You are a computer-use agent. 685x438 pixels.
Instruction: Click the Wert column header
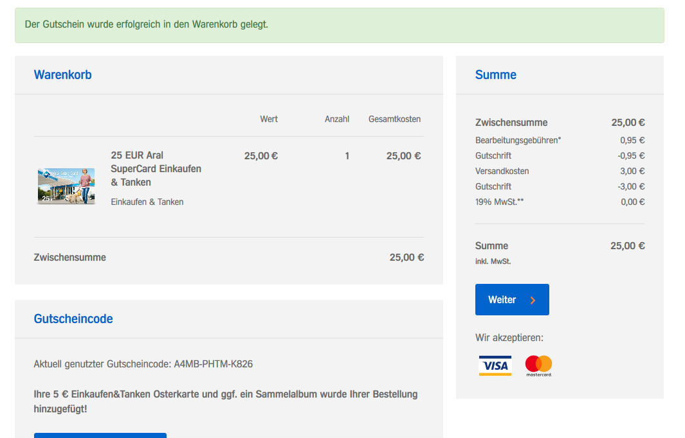coord(269,119)
